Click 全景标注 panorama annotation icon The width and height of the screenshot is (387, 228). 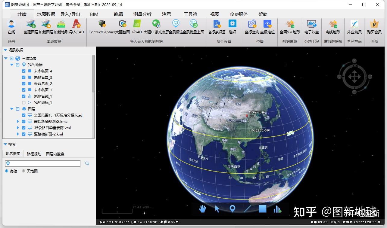point(176,24)
